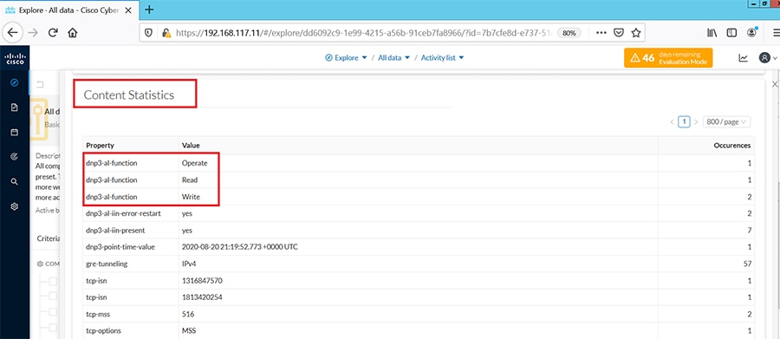The image size is (780, 339).
Task: Open the All data breadcrumb dropdown
Action: (394, 58)
